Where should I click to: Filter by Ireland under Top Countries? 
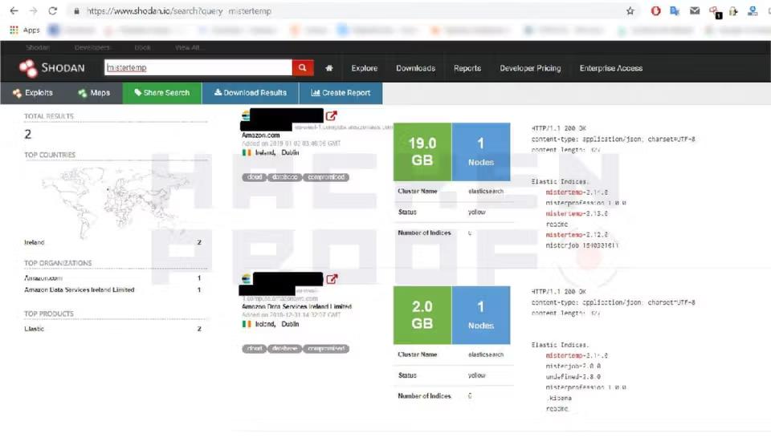(x=35, y=242)
